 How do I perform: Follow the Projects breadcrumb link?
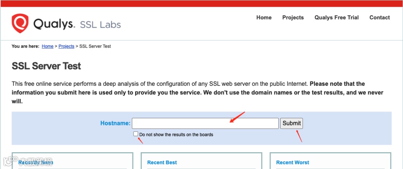coord(66,46)
